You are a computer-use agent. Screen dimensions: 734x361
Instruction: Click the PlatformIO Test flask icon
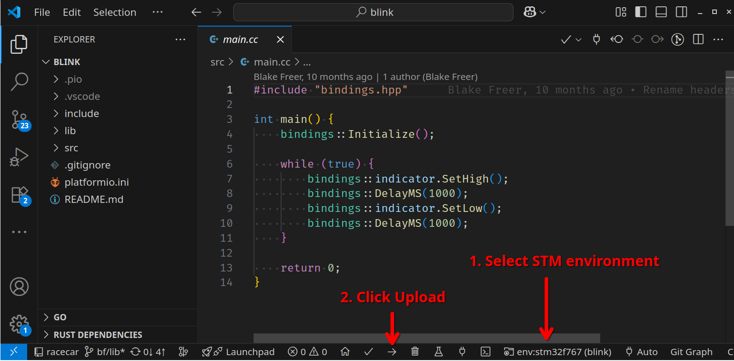tap(438, 352)
